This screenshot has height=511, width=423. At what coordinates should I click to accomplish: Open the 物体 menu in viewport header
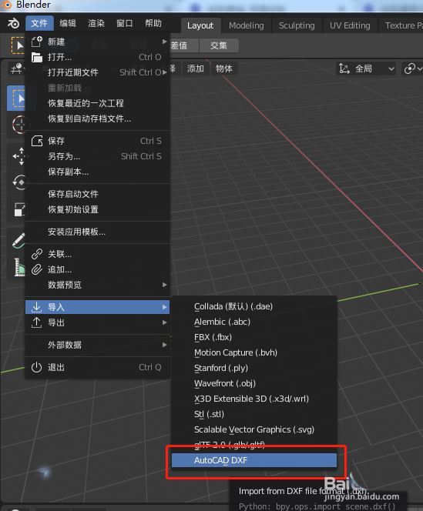224,68
